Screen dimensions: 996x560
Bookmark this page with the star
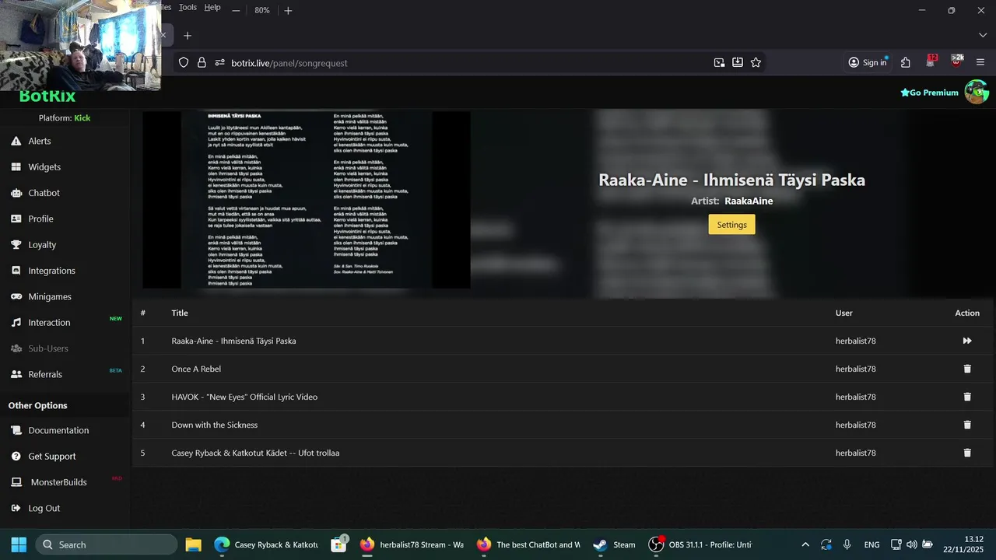point(756,63)
